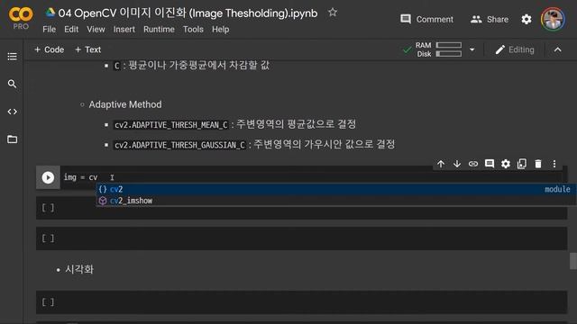Click into the img = cv code editor
This screenshot has height=324, width=577.
click(x=311, y=177)
